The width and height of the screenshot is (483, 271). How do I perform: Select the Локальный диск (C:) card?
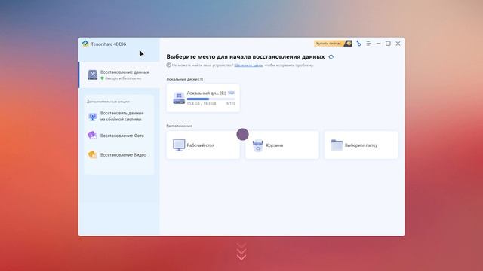pos(203,98)
